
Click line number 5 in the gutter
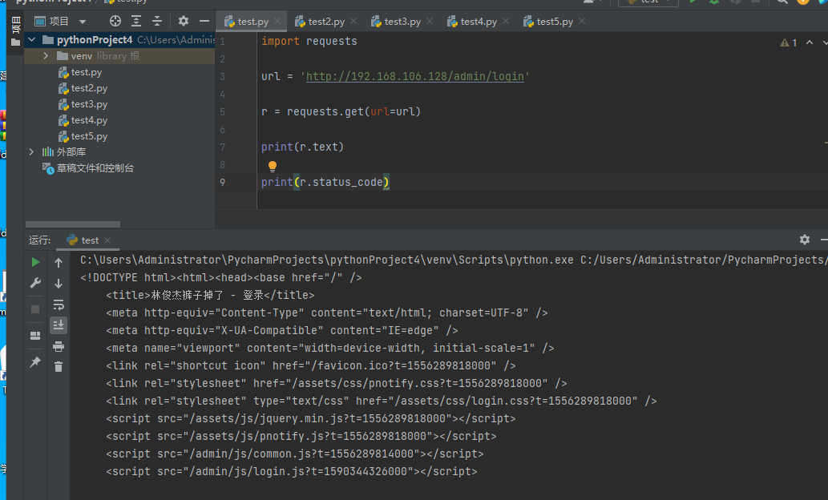coord(223,111)
